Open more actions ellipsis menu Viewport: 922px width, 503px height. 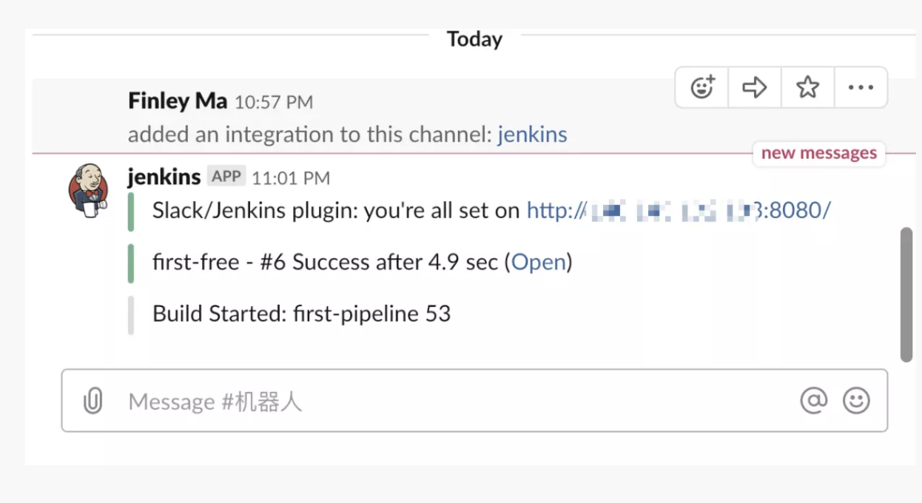point(861,87)
